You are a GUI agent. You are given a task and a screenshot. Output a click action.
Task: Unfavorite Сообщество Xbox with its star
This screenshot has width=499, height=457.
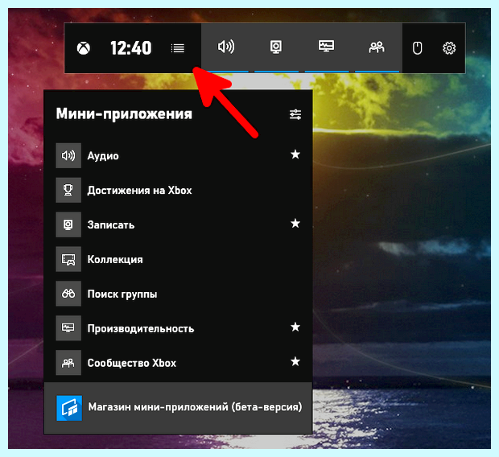295,361
